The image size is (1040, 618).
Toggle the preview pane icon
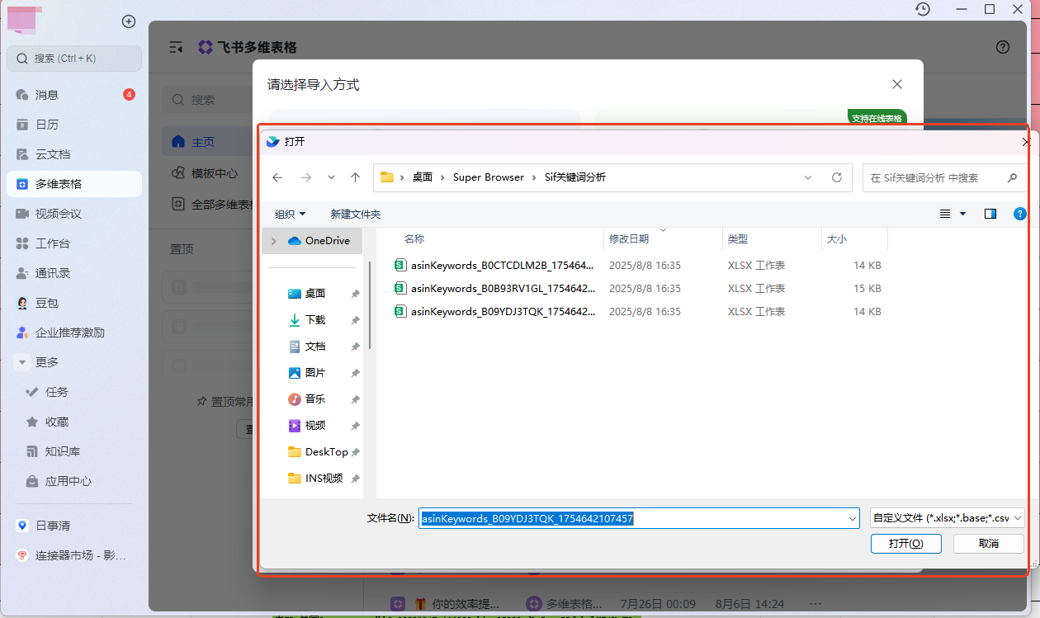(x=990, y=214)
